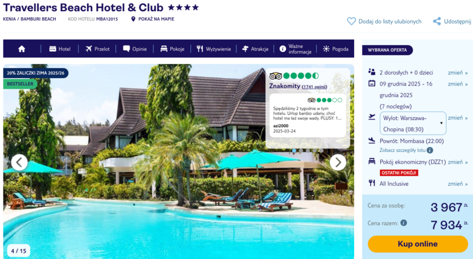Select the last review carousel dot
This screenshot has width=473, height=259.
[322, 150]
